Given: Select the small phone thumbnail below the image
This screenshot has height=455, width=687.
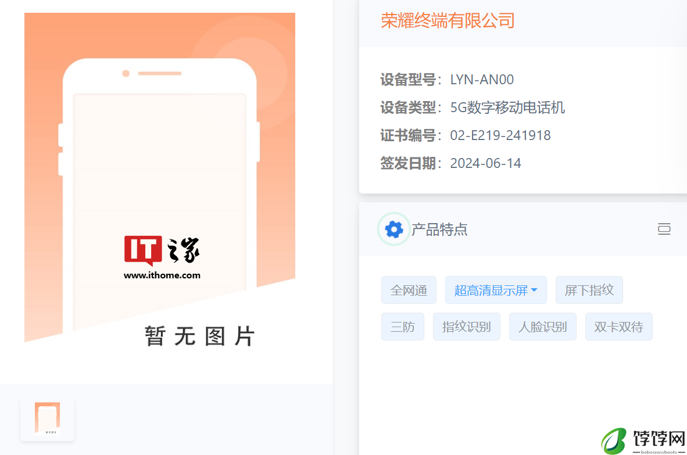Looking at the screenshot, I should coord(47,418).
